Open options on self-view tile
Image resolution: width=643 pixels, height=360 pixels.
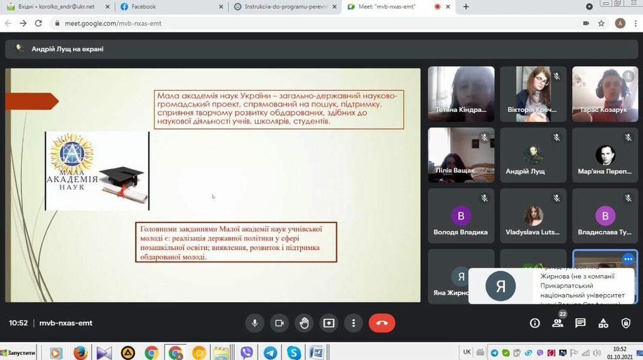tap(628, 259)
